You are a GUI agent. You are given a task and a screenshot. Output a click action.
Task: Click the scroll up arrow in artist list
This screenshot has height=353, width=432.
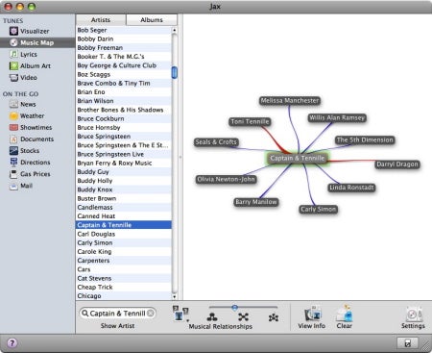point(175,30)
